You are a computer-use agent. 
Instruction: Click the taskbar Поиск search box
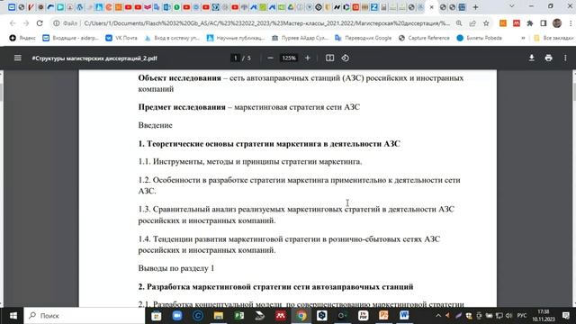85,316
